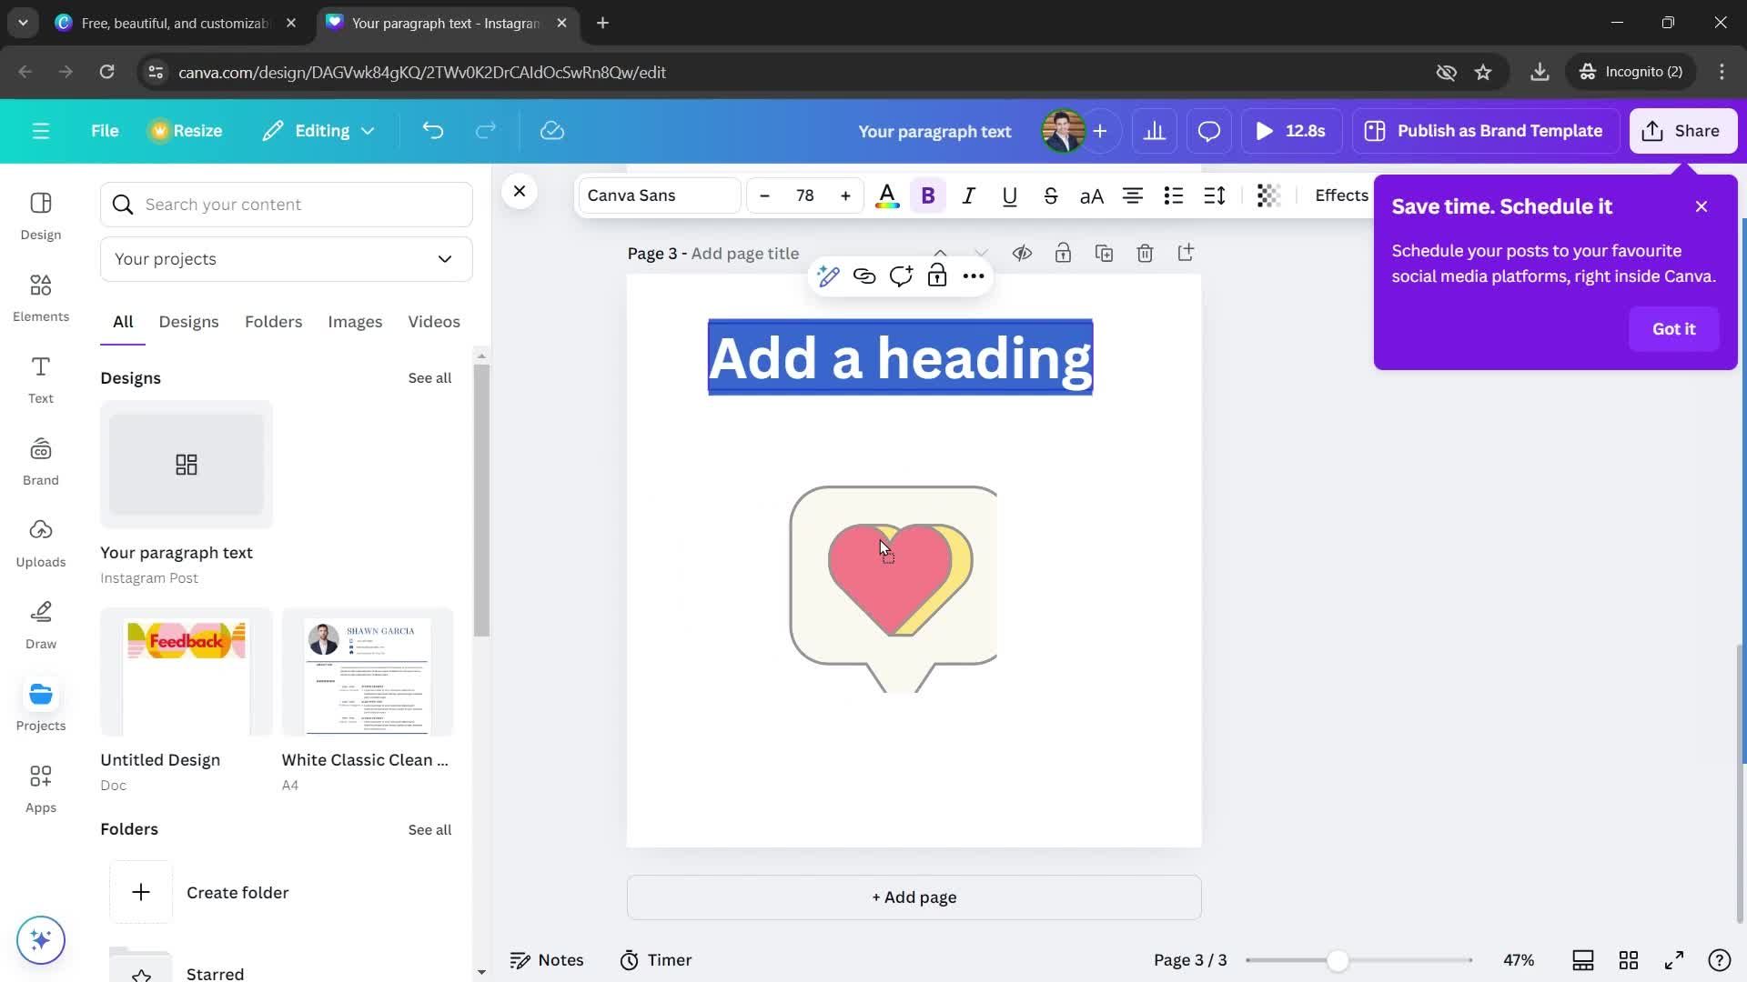
Task: Click the Strikethrough formatting icon
Action: point(1051,195)
